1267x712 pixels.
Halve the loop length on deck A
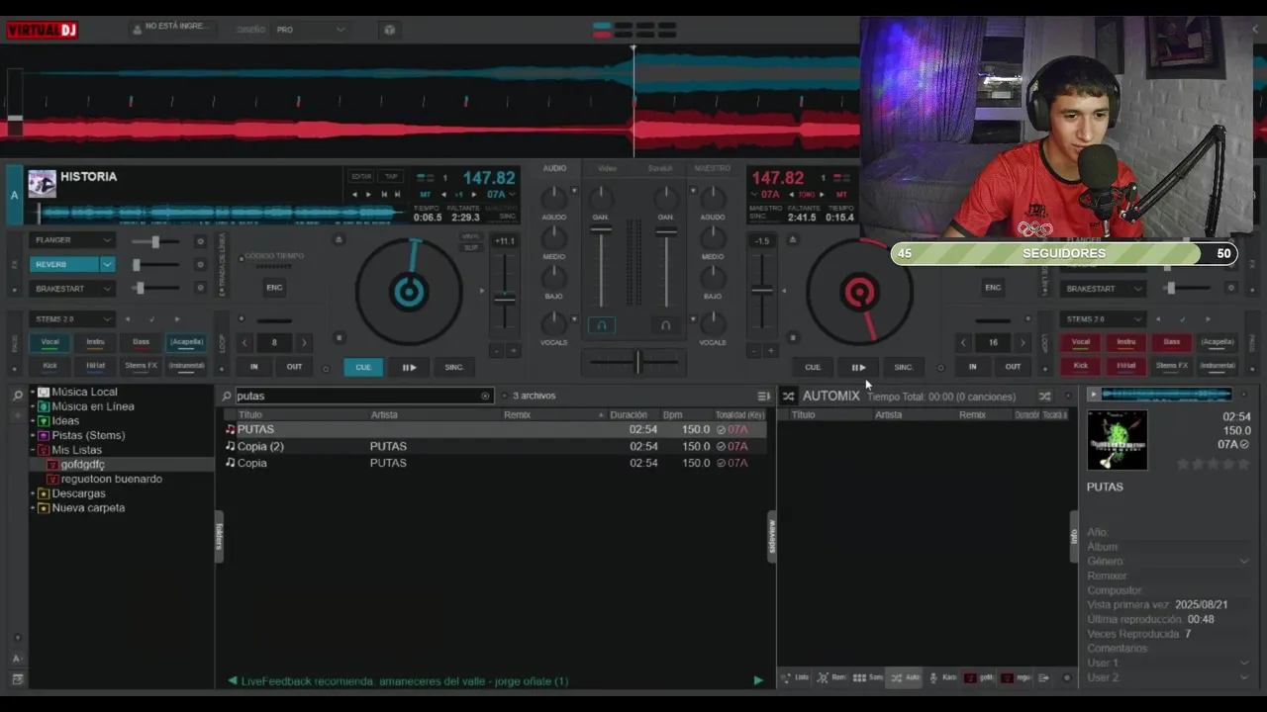pyautogui.click(x=245, y=342)
